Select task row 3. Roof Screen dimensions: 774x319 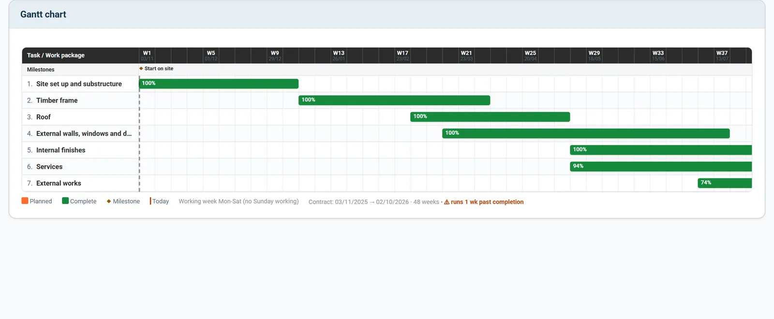(80, 117)
